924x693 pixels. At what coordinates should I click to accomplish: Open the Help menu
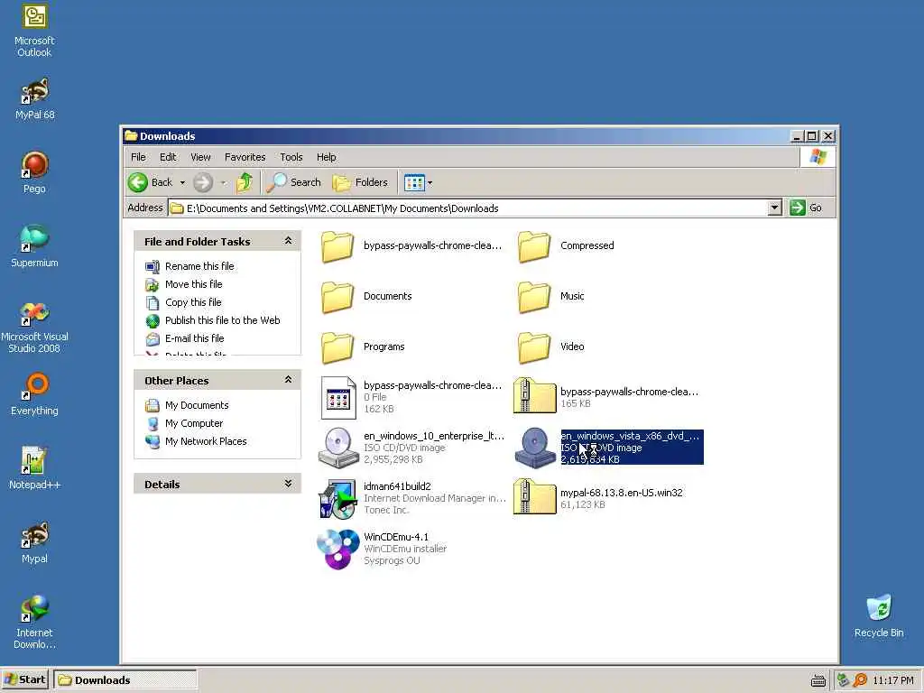[x=327, y=157]
